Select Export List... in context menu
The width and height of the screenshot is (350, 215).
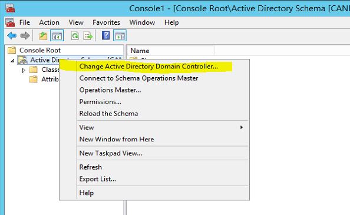154,179
